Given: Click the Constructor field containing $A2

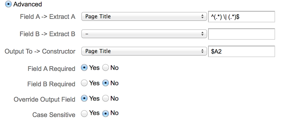Looking at the screenshot, I should click(x=241, y=51).
